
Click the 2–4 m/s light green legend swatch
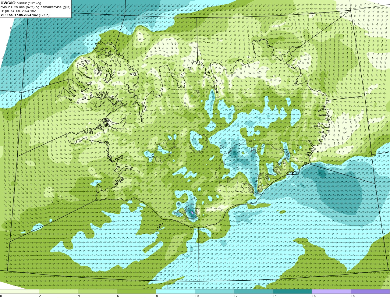tap(58, 291)
